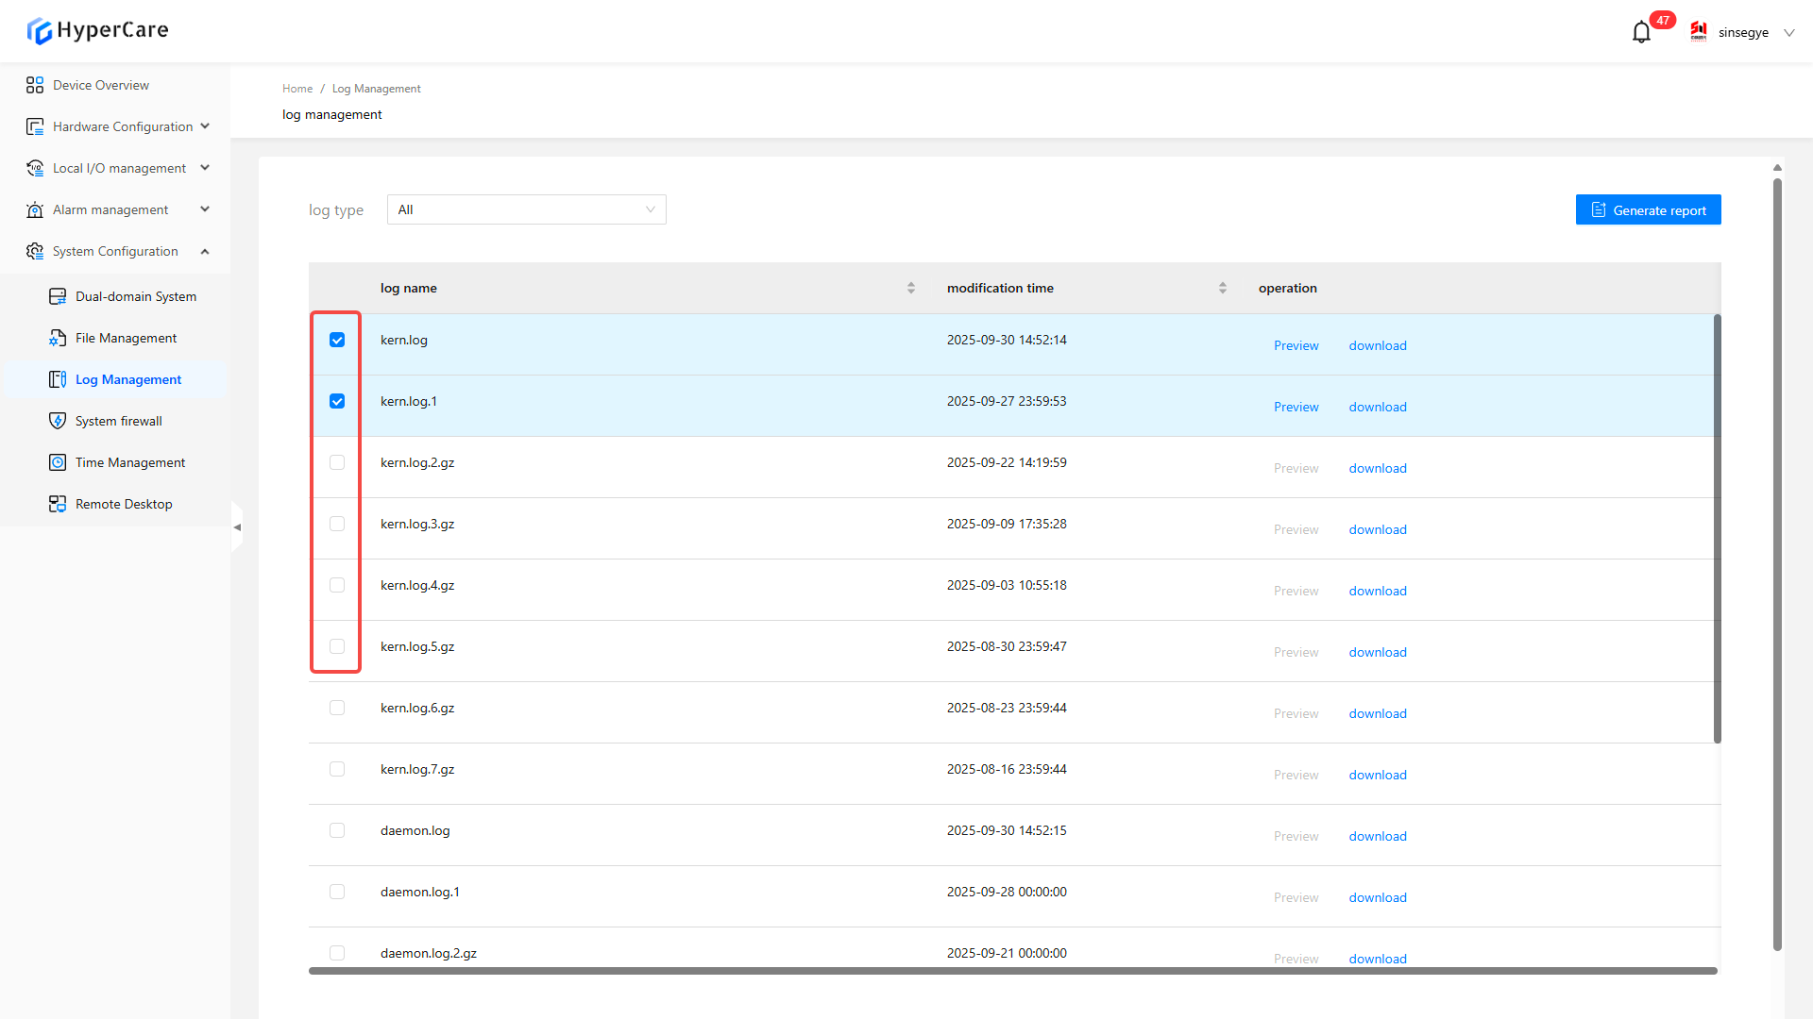The width and height of the screenshot is (1813, 1019).
Task: Click the File Management sidebar icon
Action: click(x=58, y=338)
